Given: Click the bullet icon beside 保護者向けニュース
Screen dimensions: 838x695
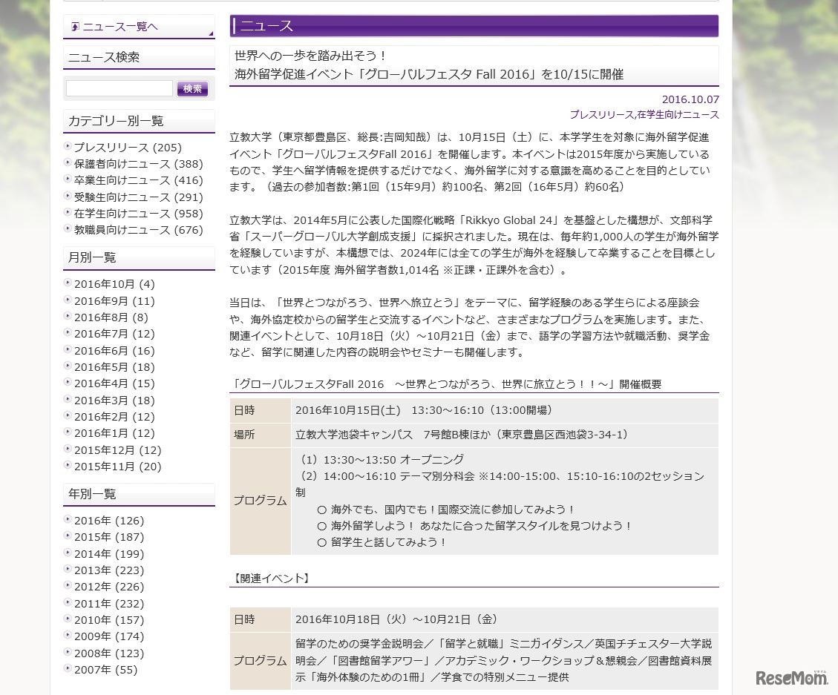Looking at the screenshot, I should [68, 164].
